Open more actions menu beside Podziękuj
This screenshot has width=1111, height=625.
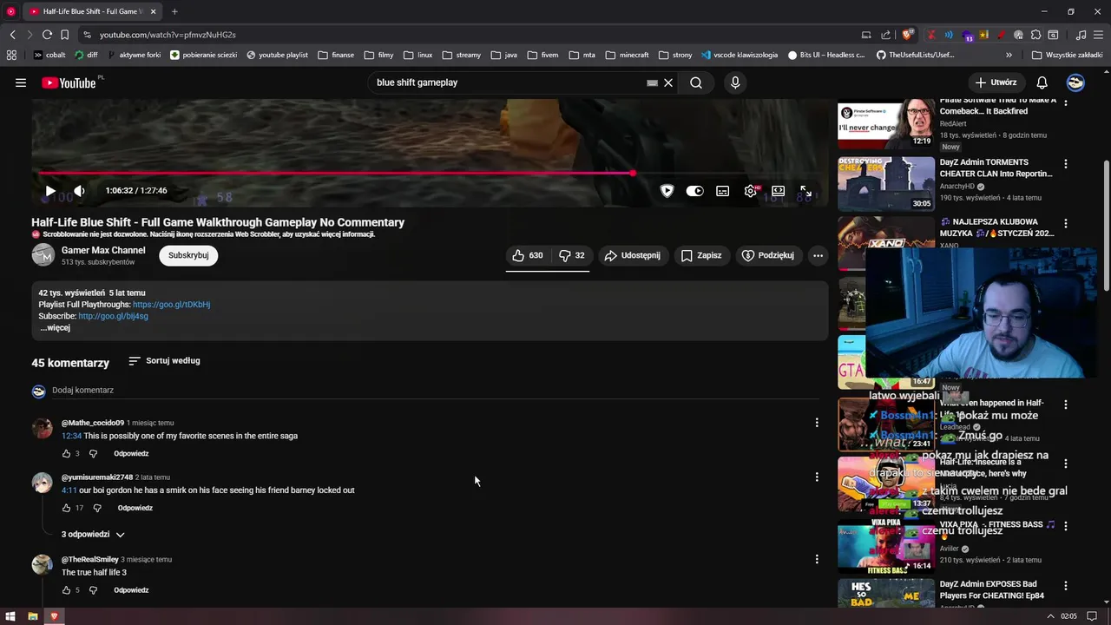pos(818,255)
